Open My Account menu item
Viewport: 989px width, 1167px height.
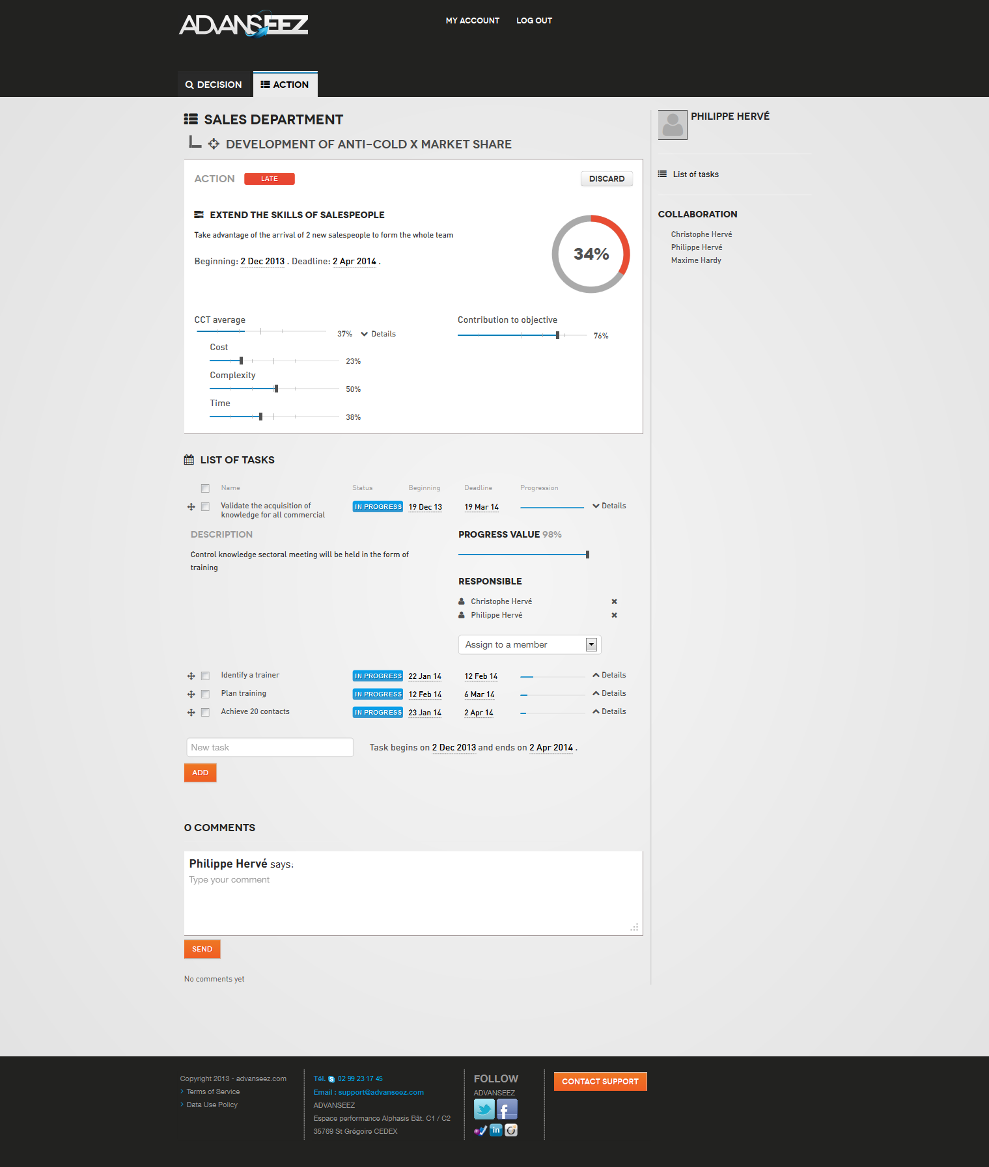[472, 21]
